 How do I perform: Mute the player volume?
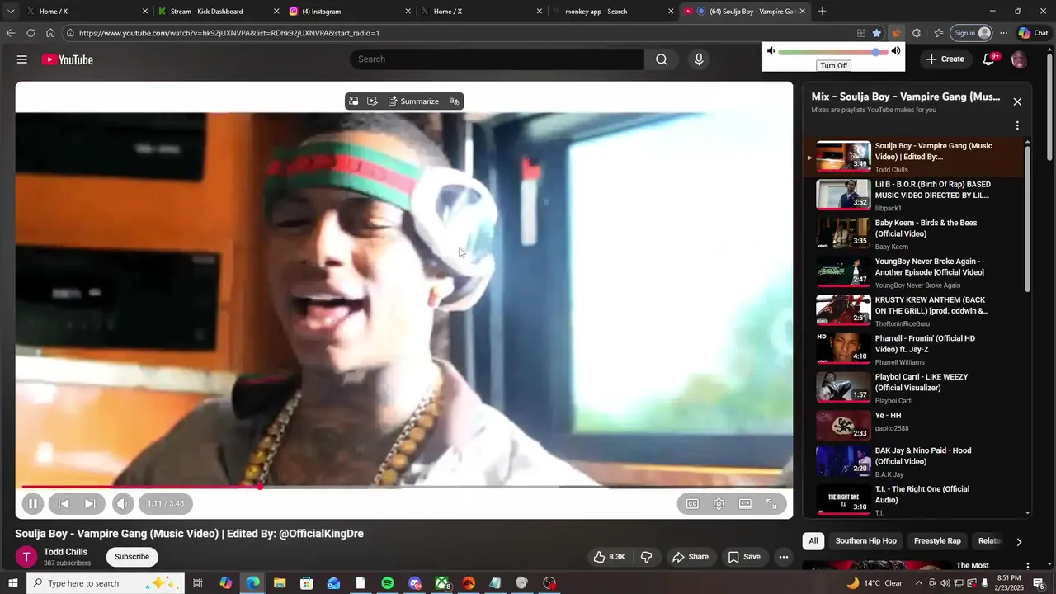pos(122,503)
